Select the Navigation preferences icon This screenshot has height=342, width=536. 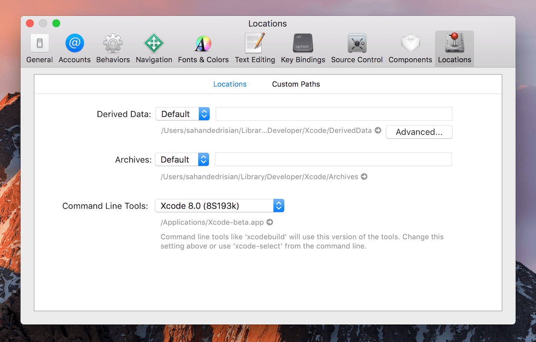(154, 47)
